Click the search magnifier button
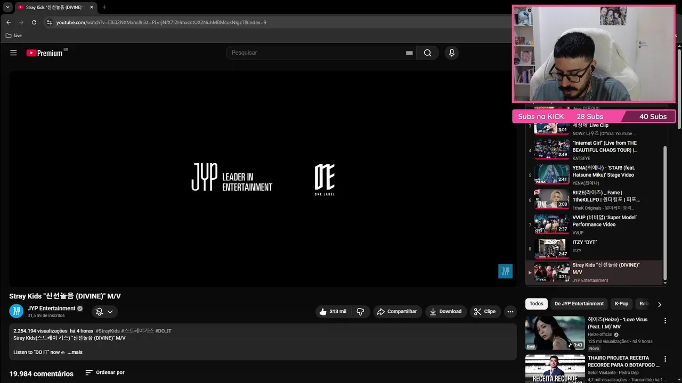Image resolution: width=682 pixels, height=383 pixels. click(x=427, y=53)
